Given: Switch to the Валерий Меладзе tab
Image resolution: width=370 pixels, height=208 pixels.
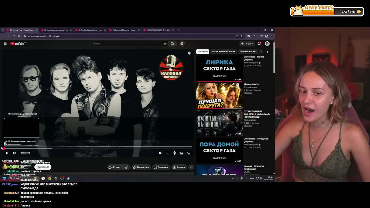Looking at the screenshot, I should point(124,30).
